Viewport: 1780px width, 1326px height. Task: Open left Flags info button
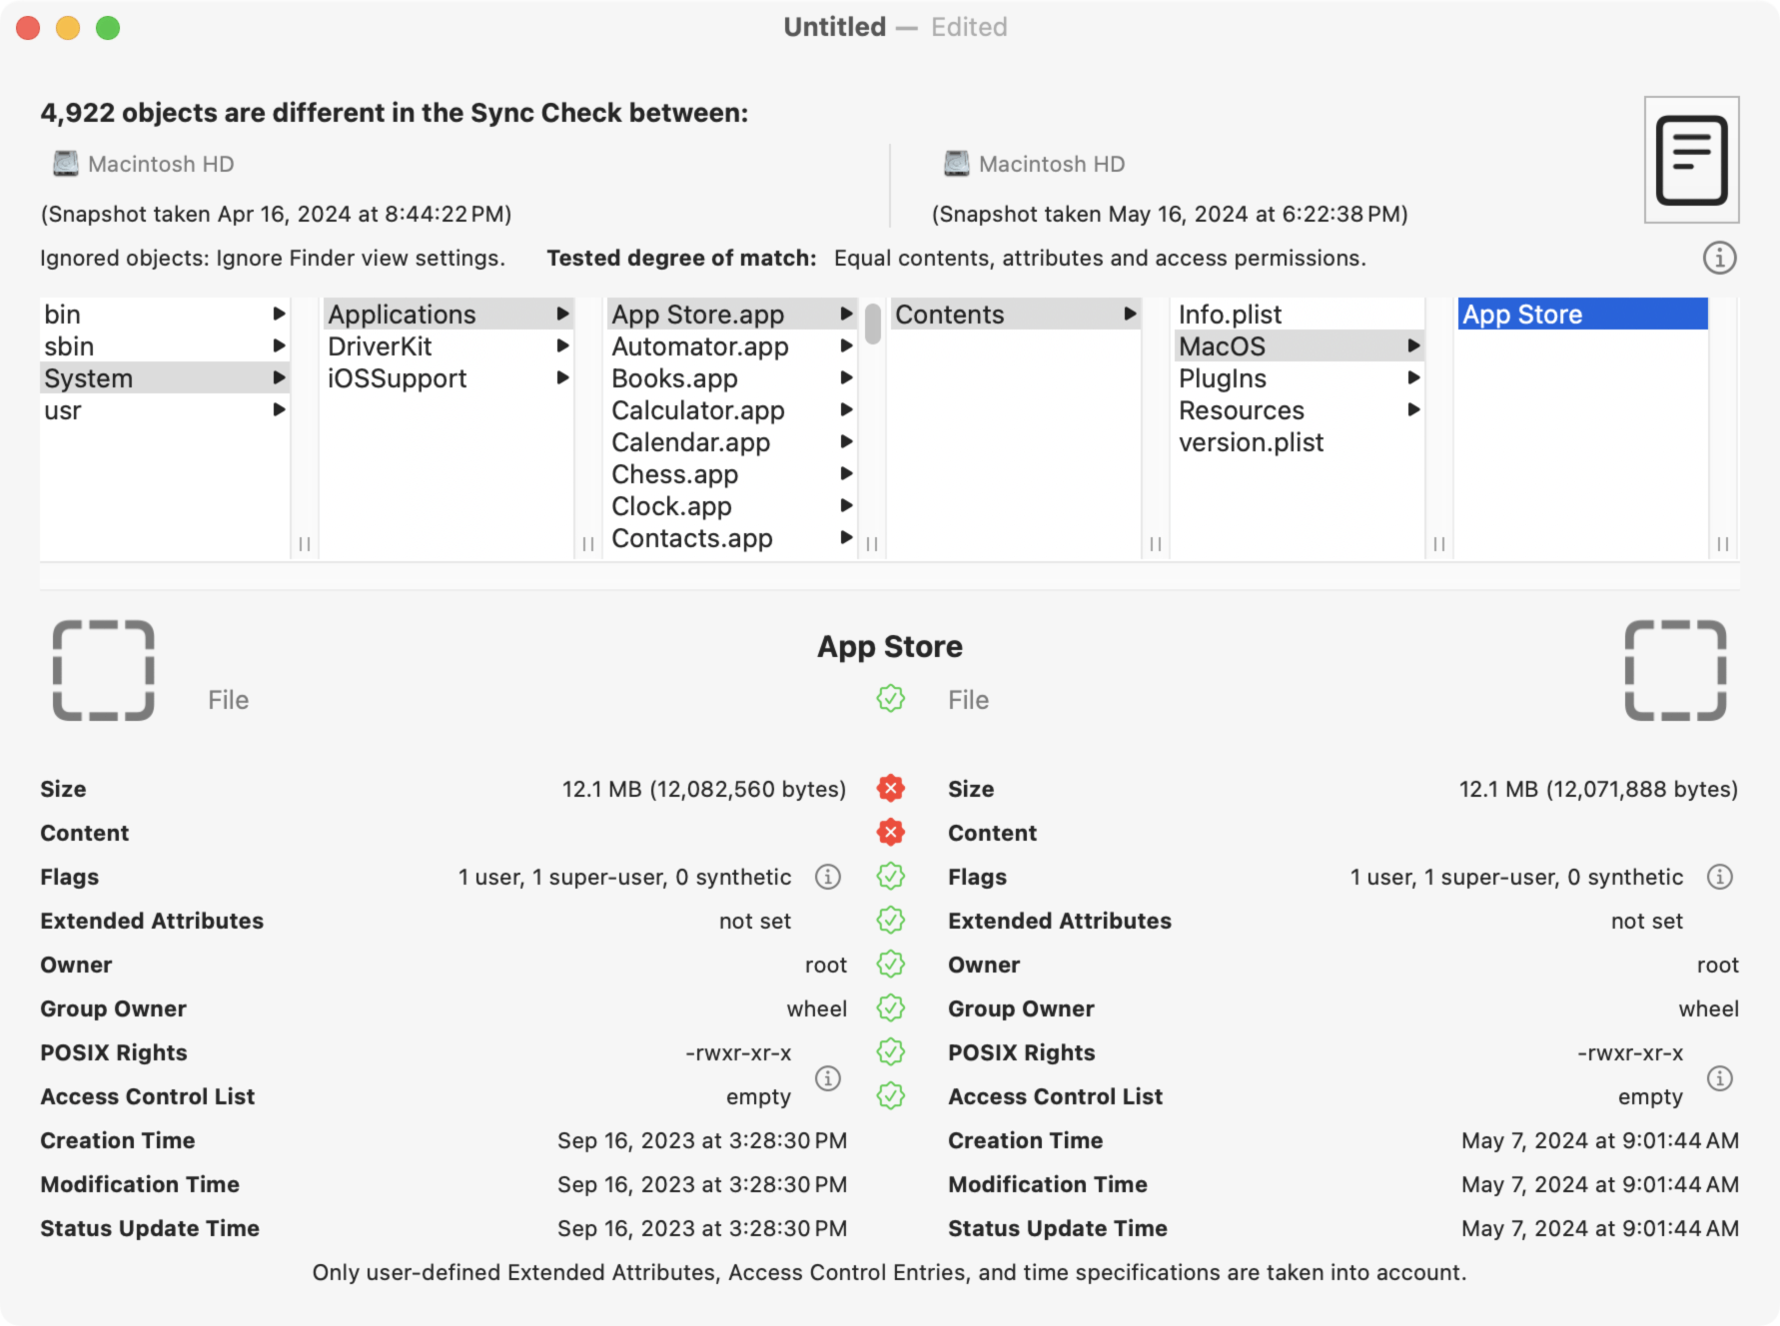(828, 877)
